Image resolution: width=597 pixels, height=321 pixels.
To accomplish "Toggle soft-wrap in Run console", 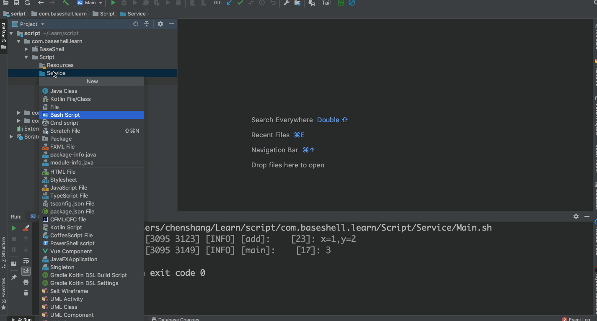I will pos(26,260).
